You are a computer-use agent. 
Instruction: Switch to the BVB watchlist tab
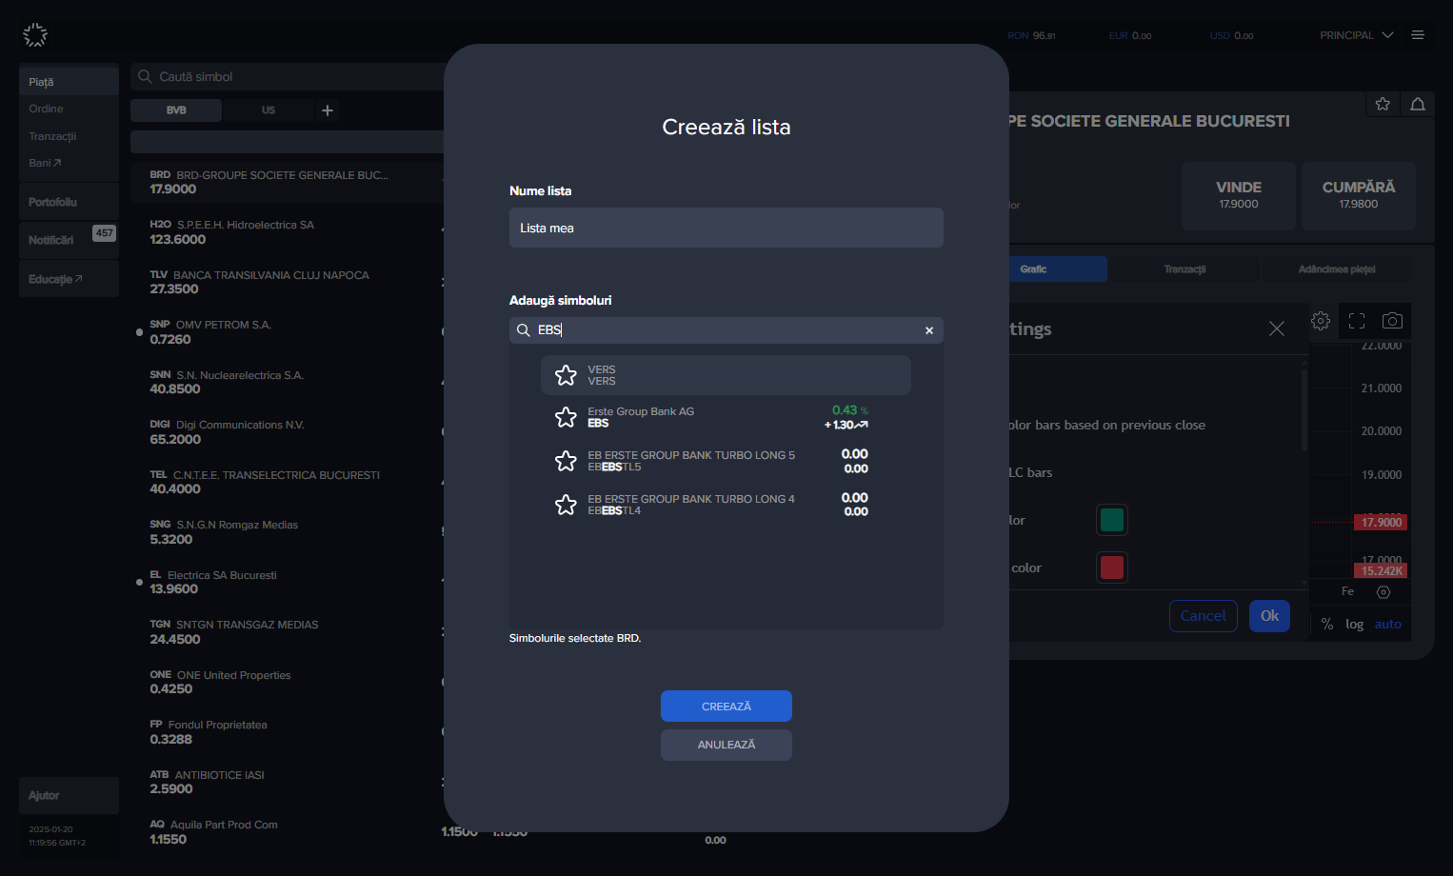[176, 110]
